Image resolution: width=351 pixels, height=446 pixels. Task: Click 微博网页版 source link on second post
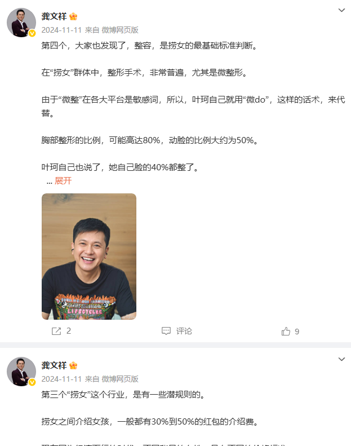pos(120,379)
